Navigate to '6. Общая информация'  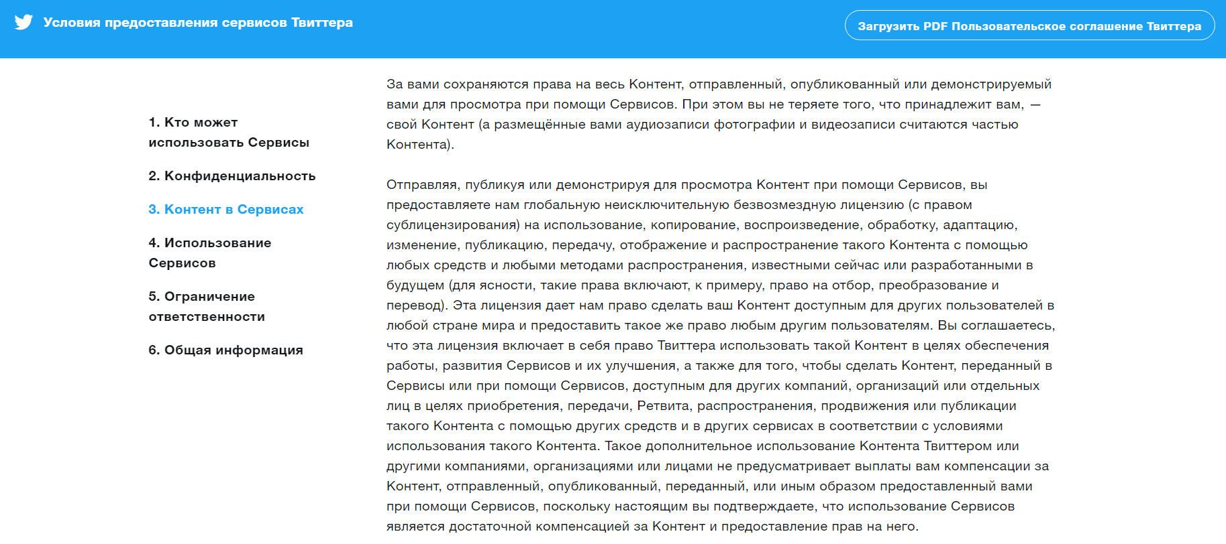click(225, 350)
